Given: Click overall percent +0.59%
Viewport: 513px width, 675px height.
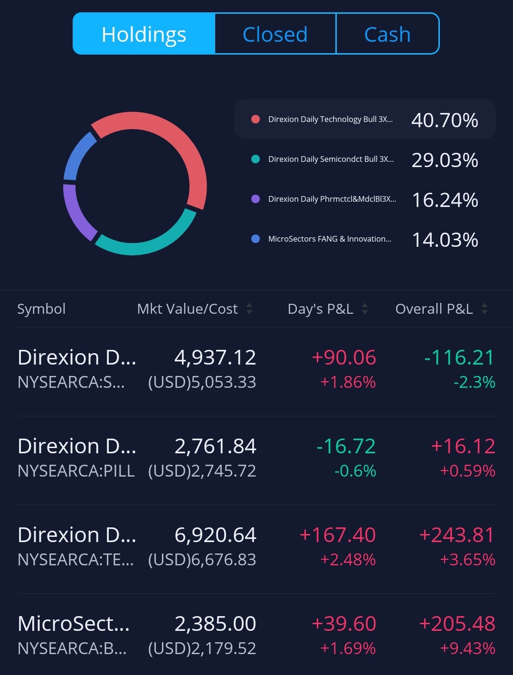Looking at the screenshot, I should (467, 471).
